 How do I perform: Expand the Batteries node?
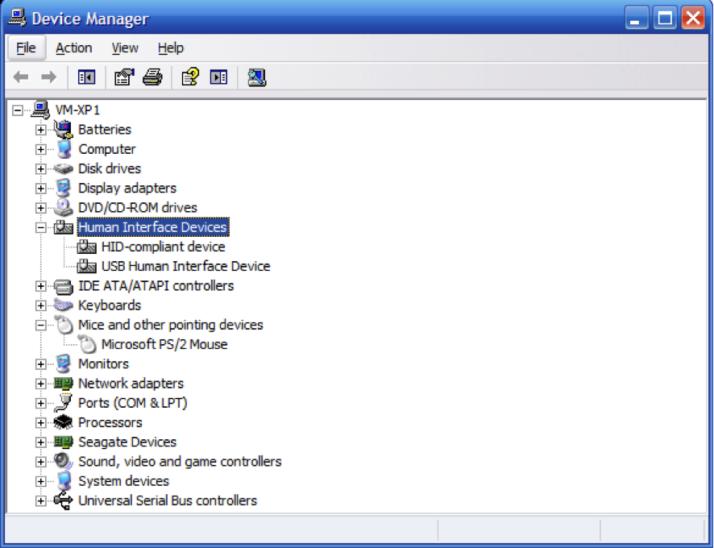pos(40,130)
